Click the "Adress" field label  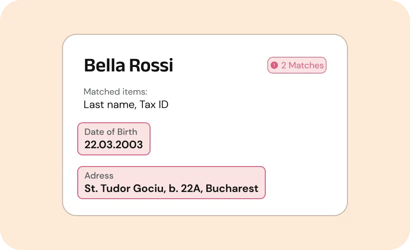(99, 175)
